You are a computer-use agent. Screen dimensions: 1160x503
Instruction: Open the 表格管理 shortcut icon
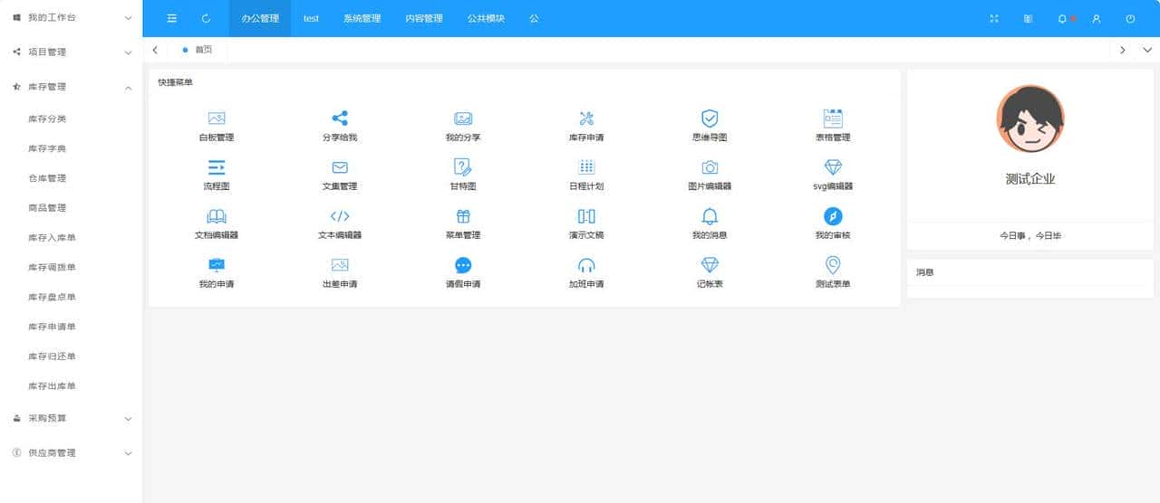(x=833, y=118)
